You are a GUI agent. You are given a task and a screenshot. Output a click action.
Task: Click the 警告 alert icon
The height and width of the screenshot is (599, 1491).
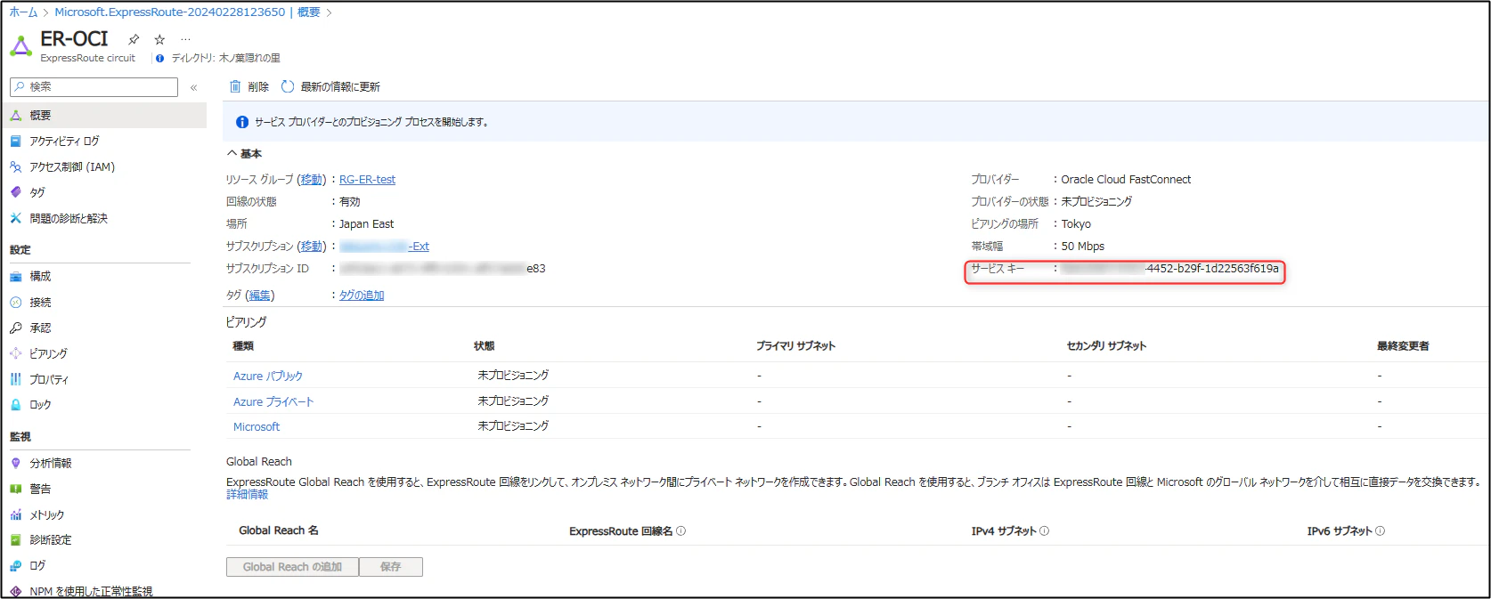pos(15,489)
